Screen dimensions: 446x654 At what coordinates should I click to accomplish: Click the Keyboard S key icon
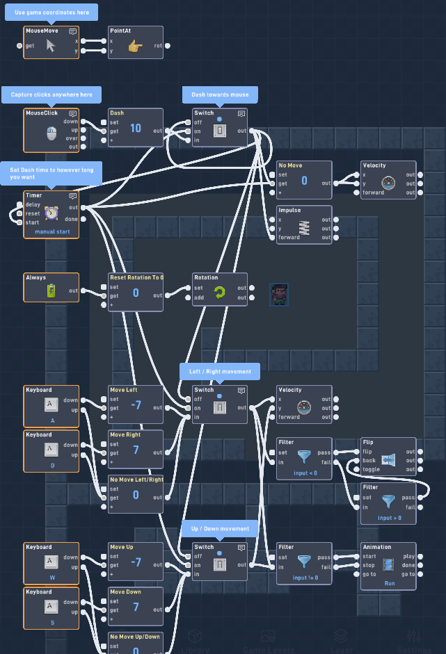click(51, 607)
